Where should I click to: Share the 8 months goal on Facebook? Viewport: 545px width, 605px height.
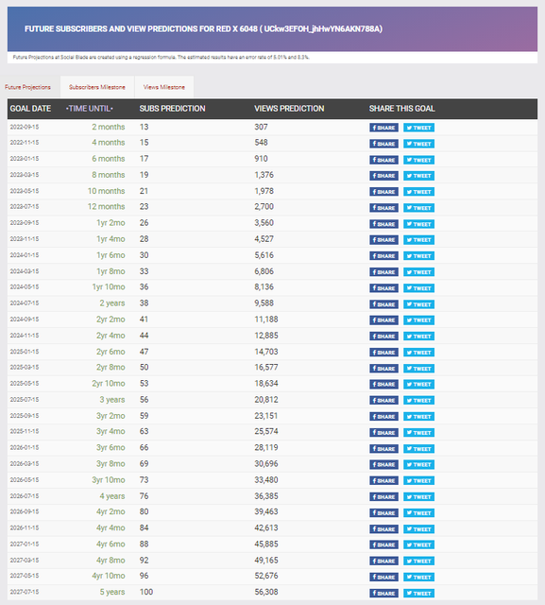click(383, 176)
